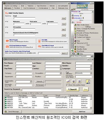
Task: Sort results by Nick Name column
Action: 25,96
